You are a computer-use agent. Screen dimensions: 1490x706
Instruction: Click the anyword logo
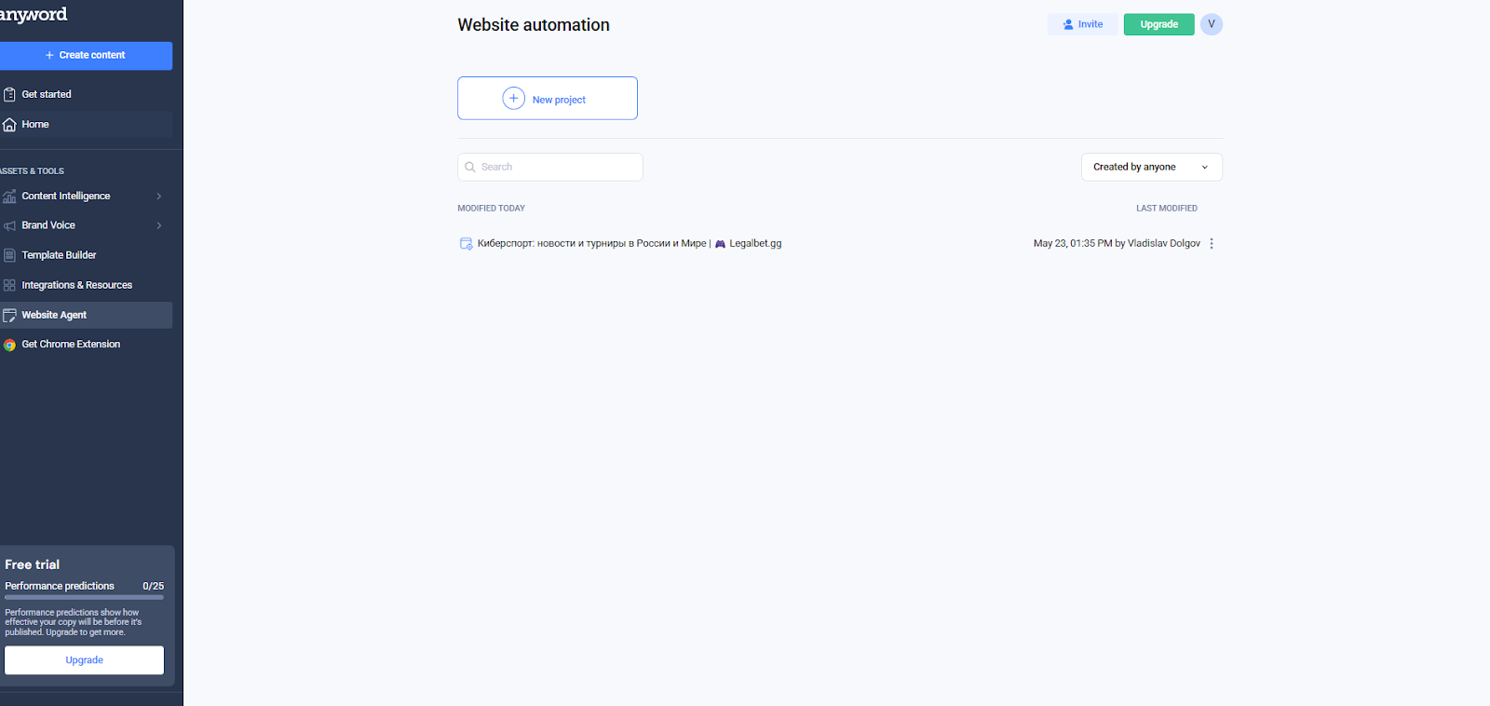pos(34,15)
